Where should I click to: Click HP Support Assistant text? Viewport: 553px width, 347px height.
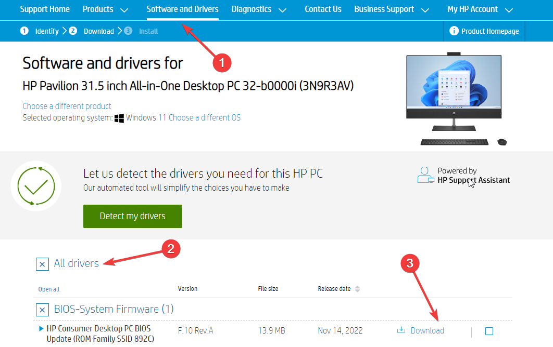click(474, 180)
